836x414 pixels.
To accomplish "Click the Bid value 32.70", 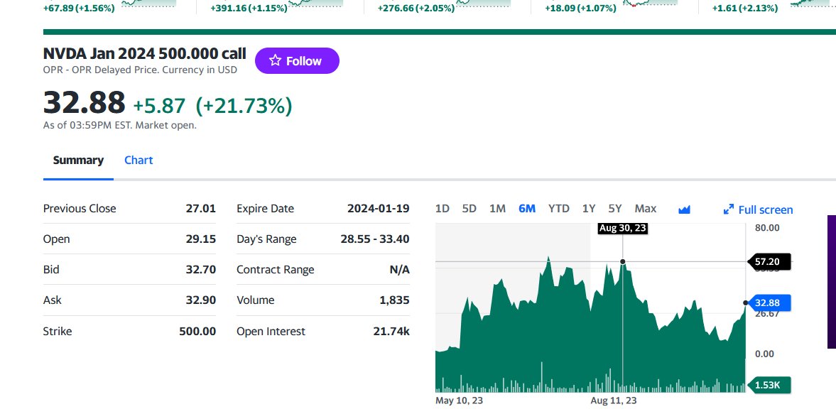I will click(200, 270).
